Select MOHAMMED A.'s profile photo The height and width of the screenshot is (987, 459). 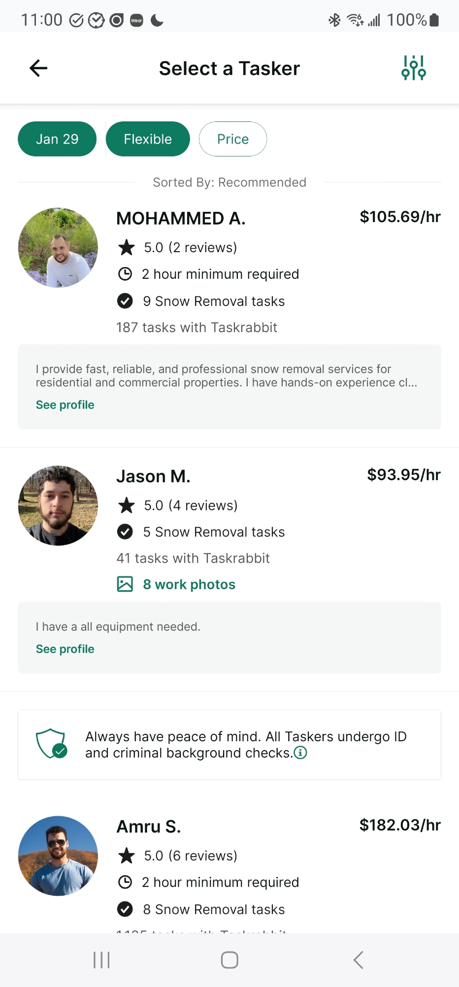coord(58,248)
